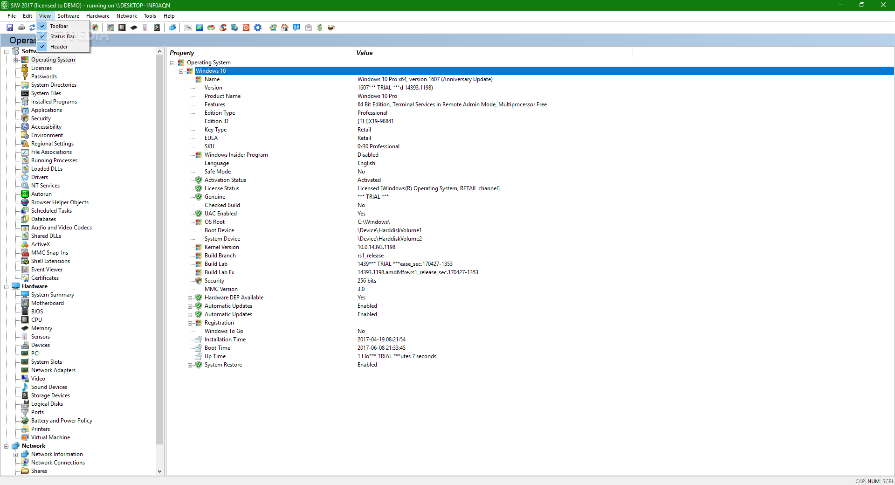
Task: Click the house home page toolbar icon
Action: [285, 28]
